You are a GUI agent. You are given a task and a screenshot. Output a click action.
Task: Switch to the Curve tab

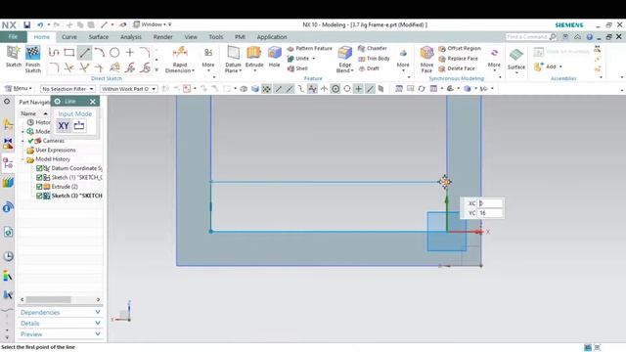(69, 37)
